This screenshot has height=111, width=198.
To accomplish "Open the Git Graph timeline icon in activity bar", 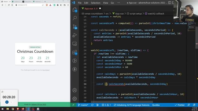I will 75,61.
